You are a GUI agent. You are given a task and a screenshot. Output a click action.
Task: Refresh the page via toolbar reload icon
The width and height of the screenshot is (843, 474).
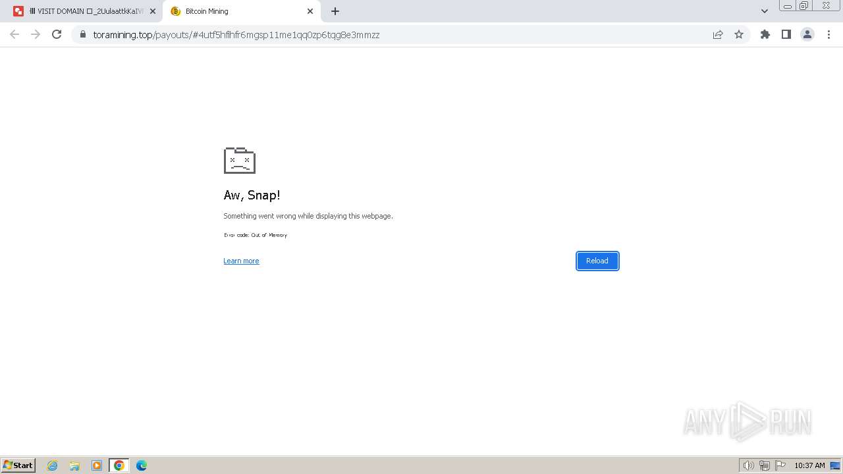point(57,34)
